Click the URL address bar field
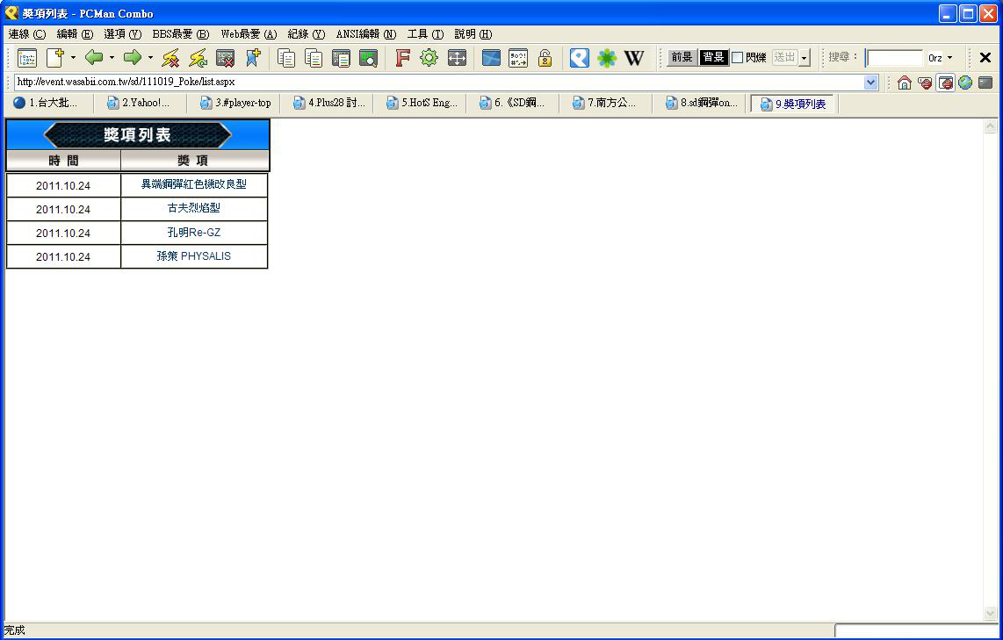This screenshot has width=1003, height=640. point(439,82)
